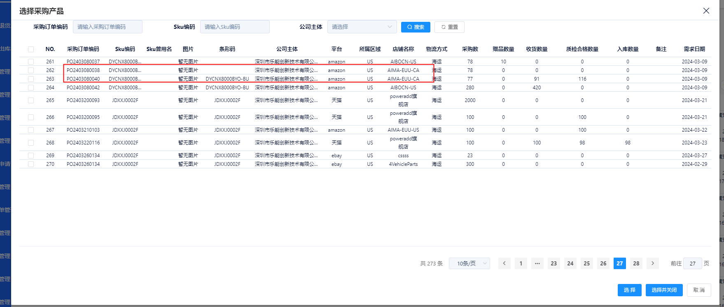Focus the 采购订单编码 input field
This screenshot has height=307, width=724.
pyautogui.click(x=107, y=27)
